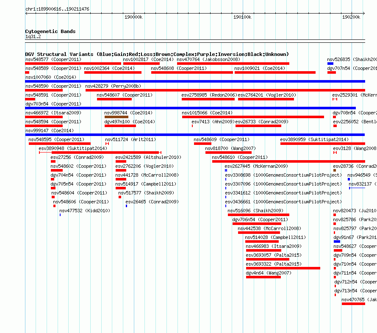Click esv2627445 (McKernan2009) label
The height and width of the screenshot is (333, 377).
click(256, 166)
